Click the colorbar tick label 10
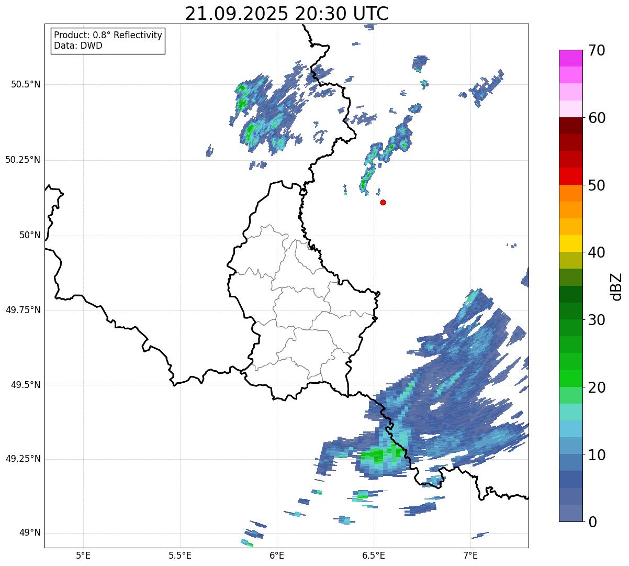This screenshot has width=629, height=566. click(x=597, y=454)
